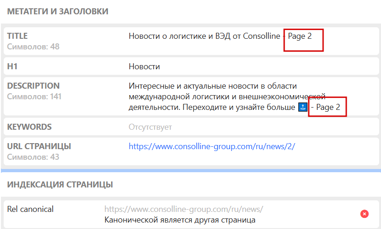Viewport: 381px width, 229px height.
Task: Click the red error icon beside Rel canonical
Action: [x=364, y=214]
